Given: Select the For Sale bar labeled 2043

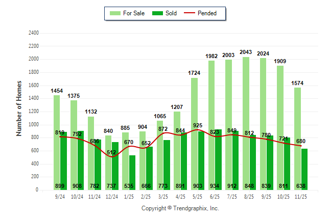Looking at the screenshot, I should point(246,122).
